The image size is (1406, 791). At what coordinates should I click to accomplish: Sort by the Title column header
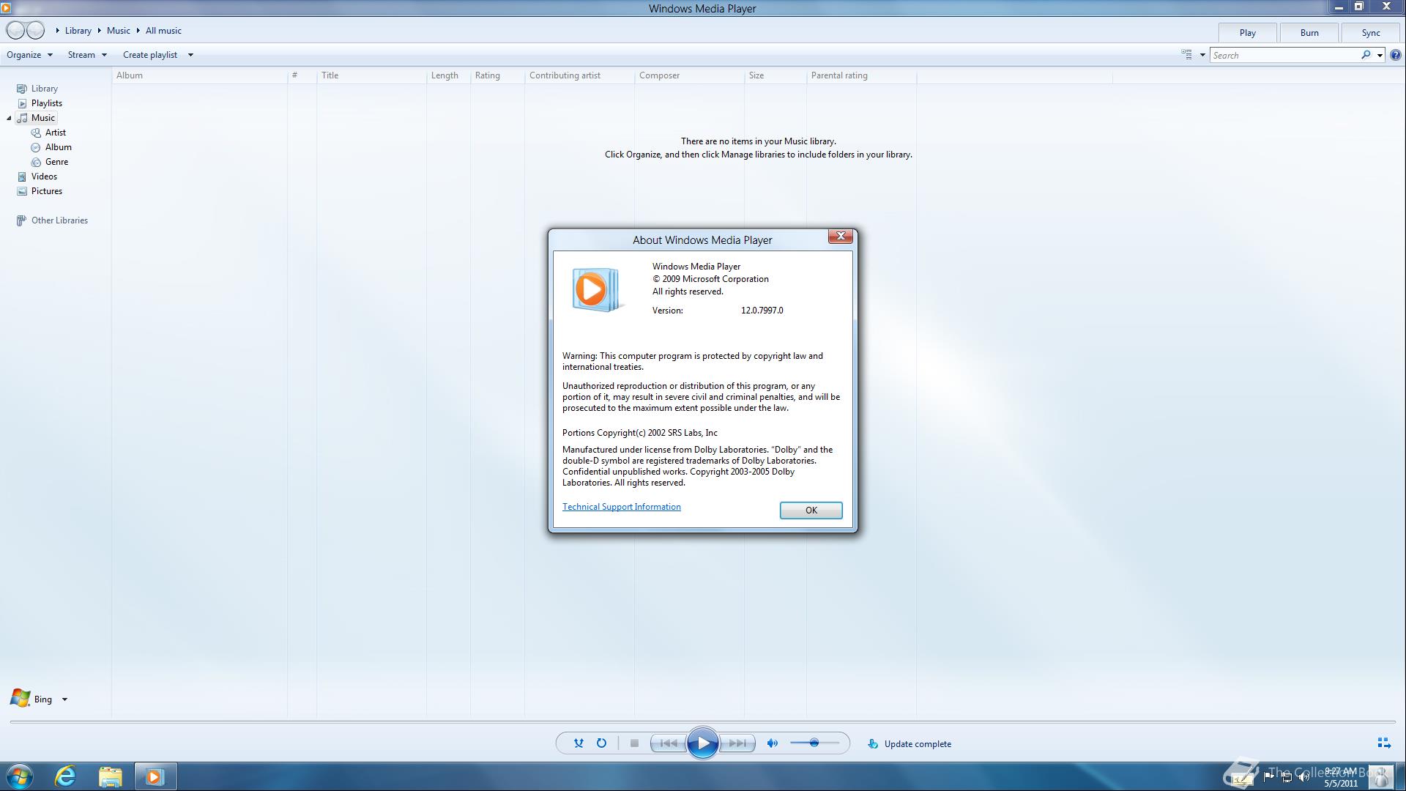(371, 75)
